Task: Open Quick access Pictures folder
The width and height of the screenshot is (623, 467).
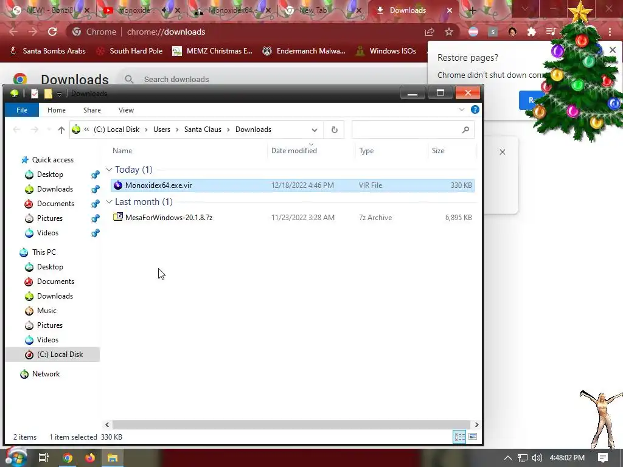Action: click(x=50, y=218)
